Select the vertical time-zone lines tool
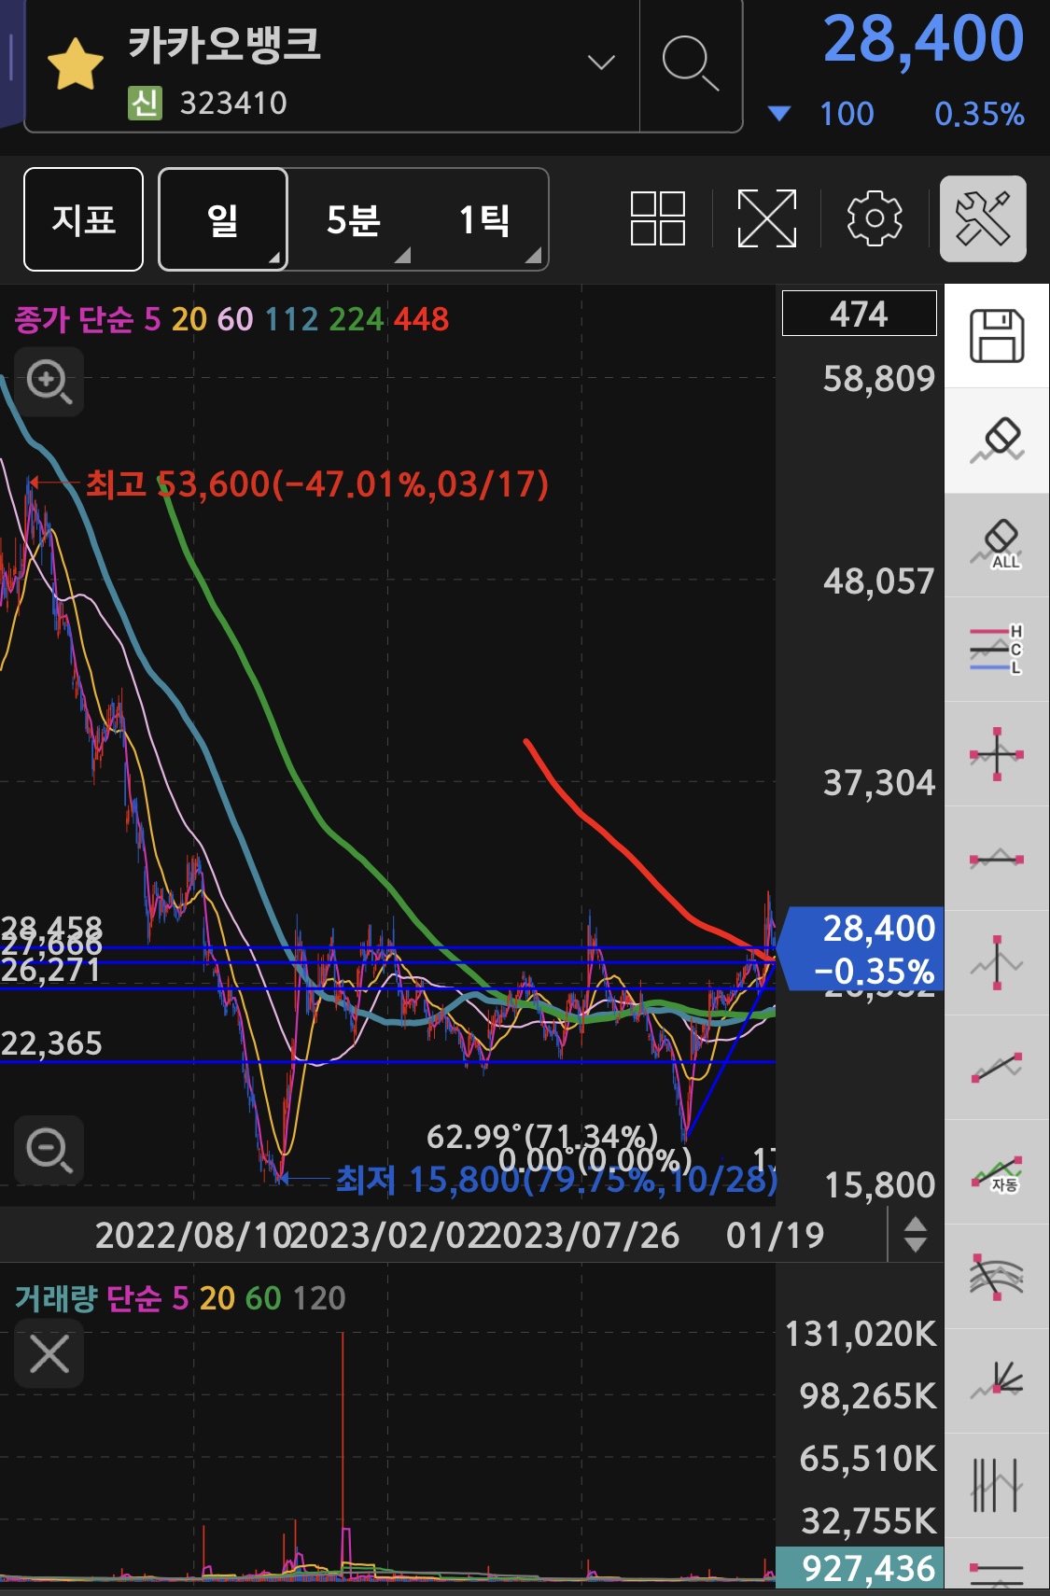 click(997, 1486)
